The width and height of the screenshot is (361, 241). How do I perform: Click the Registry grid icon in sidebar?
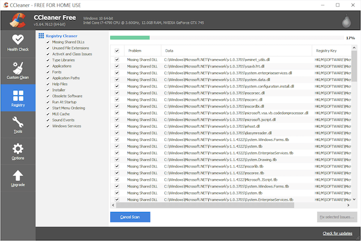(x=17, y=96)
